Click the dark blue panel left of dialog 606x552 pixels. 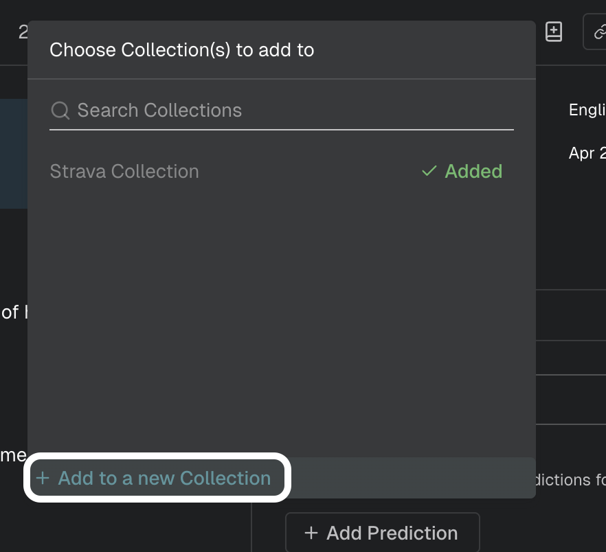coord(14,154)
